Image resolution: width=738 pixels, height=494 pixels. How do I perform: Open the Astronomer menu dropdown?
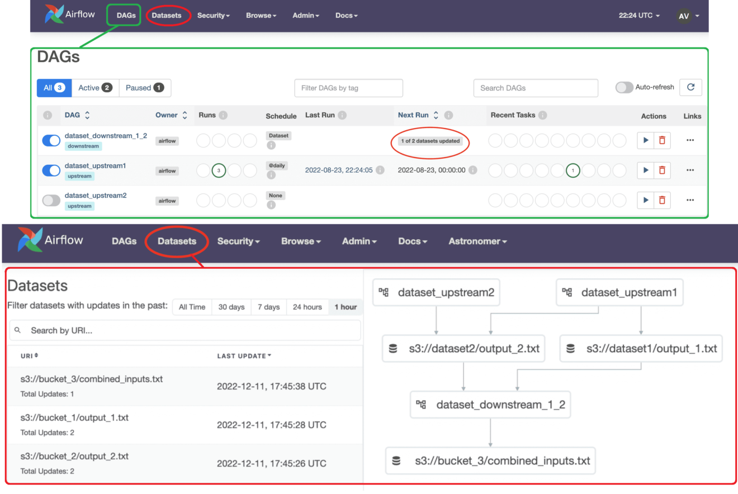[477, 241]
